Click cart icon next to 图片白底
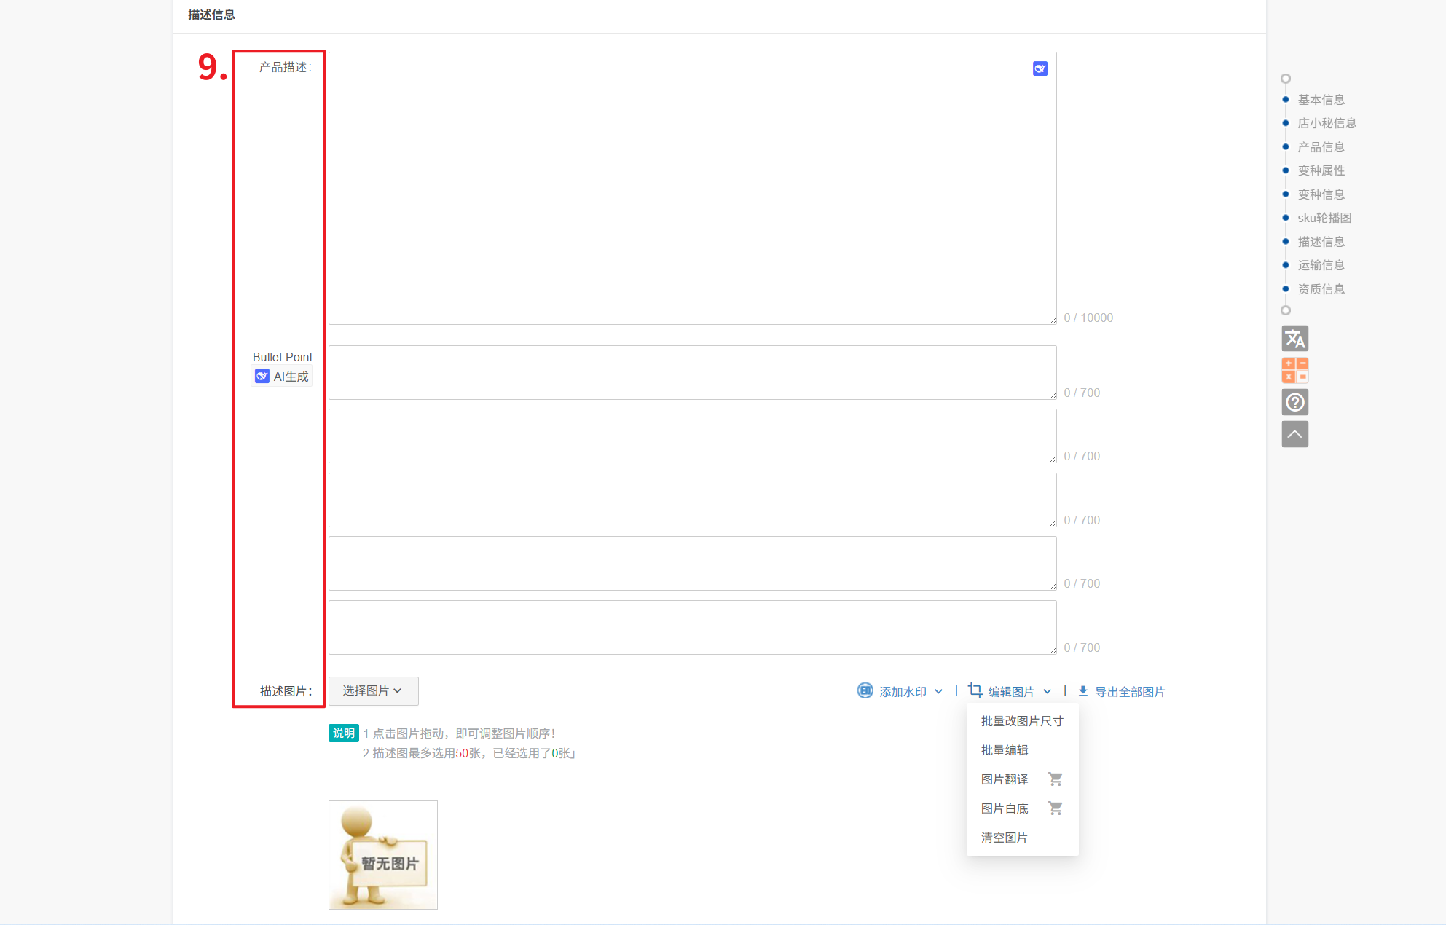Image resolution: width=1446 pixels, height=925 pixels. pyautogui.click(x=1055, y=808)
